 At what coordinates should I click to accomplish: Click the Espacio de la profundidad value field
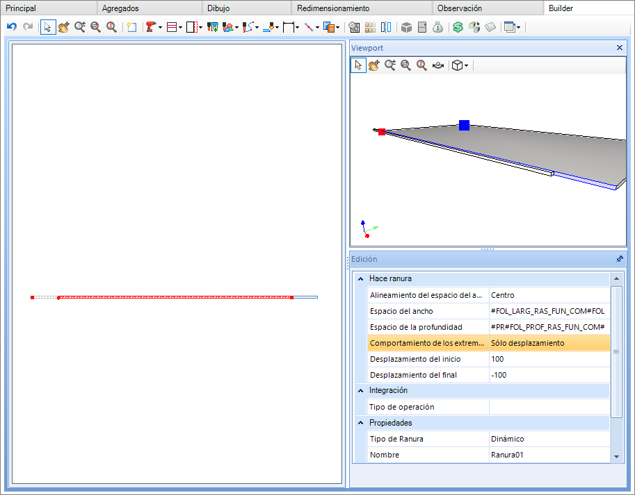(x=549, y=327)
